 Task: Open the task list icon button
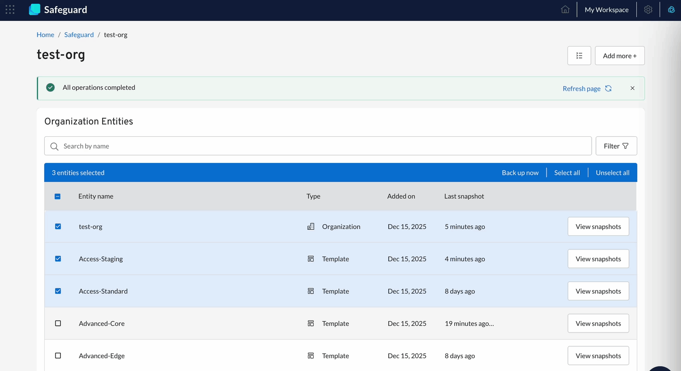coord(579,56)
